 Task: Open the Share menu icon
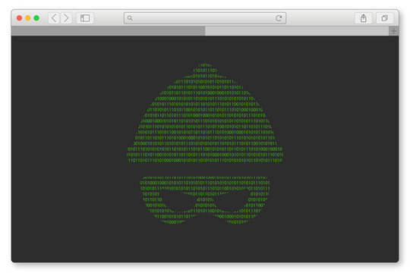(x=363, y=18)
